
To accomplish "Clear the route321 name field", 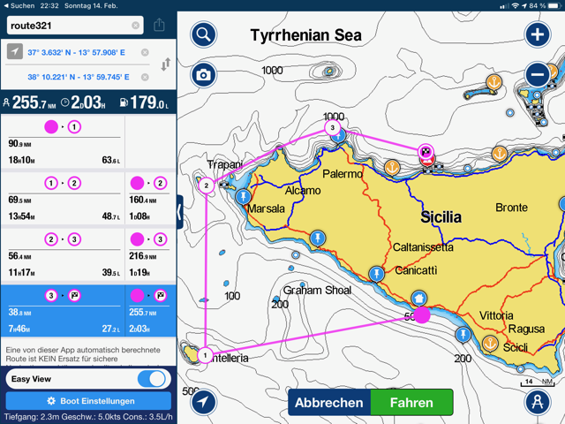I will 136,26.
